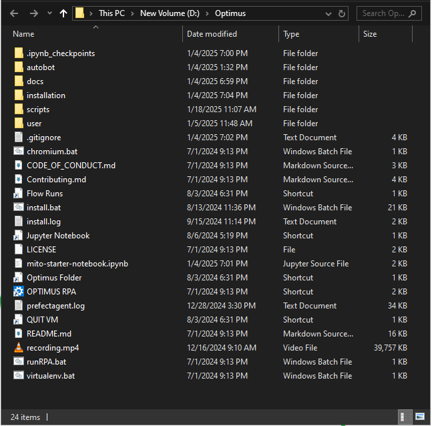Switch to details view layout
Screen dimensions: 432x426
coord(405,417)
